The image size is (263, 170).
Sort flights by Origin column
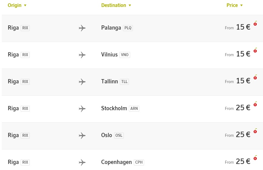click(x=17, y=5)
